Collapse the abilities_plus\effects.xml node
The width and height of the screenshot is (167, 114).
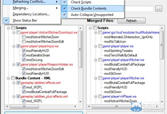point(14,96)
